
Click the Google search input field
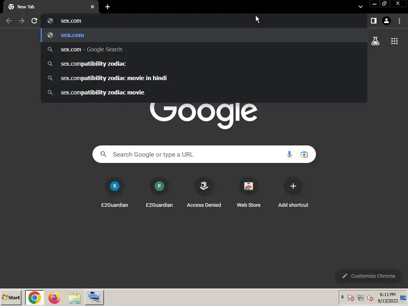tap(204, 154)
